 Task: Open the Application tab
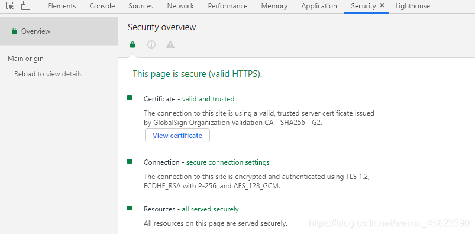point(319,6)
